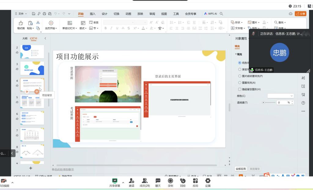Enable Hide background graphics (隐藏背景图形) checkbox
The width and height of the screenshot is (313, 190).
(x=240, y=89)
